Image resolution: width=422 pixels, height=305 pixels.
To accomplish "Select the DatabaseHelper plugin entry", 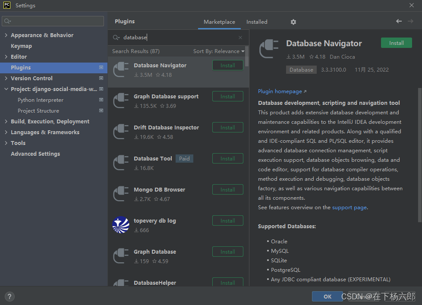I will click(179, 282).
